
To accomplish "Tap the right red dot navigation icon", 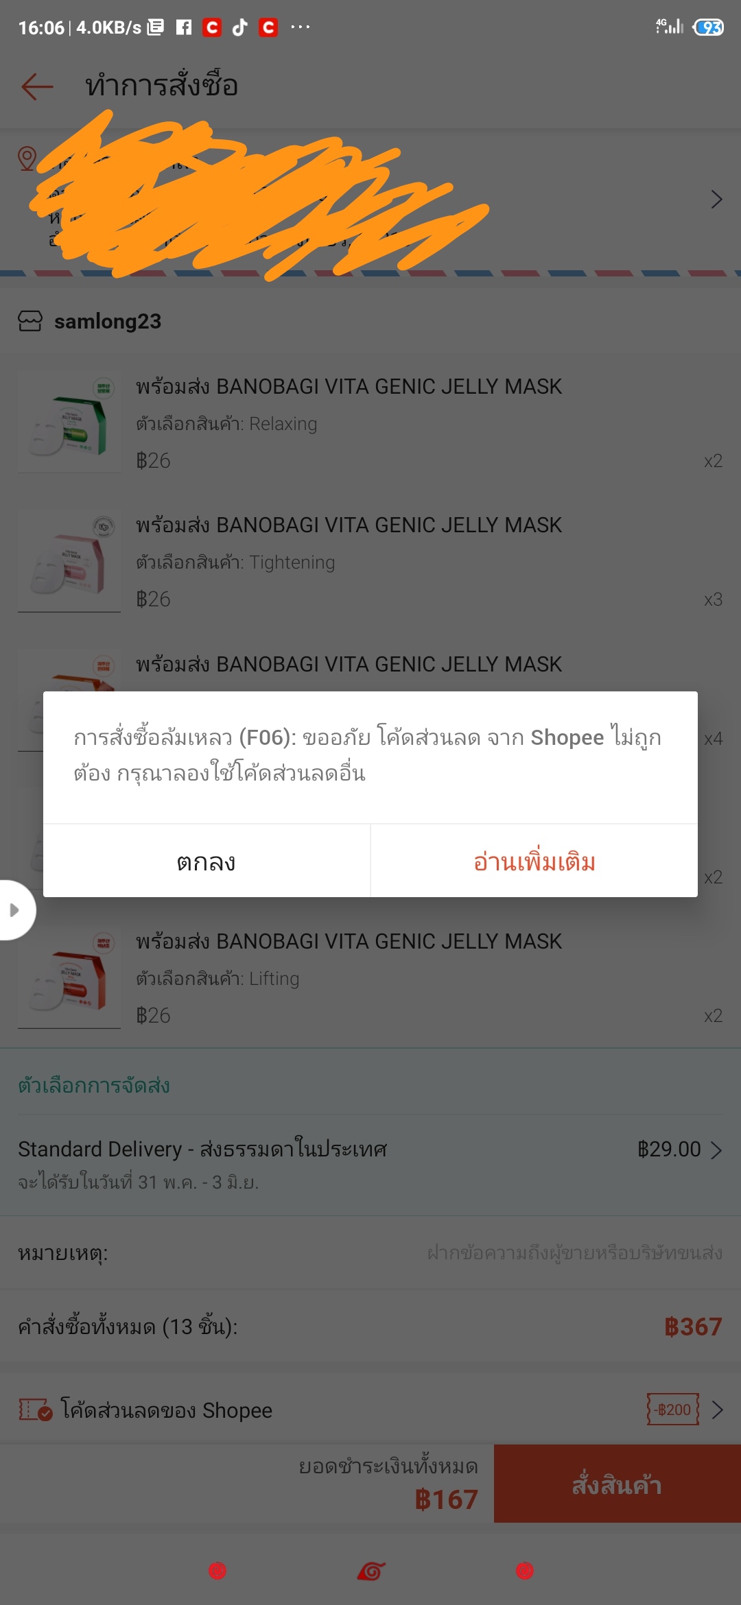I will coord(525,1571).
